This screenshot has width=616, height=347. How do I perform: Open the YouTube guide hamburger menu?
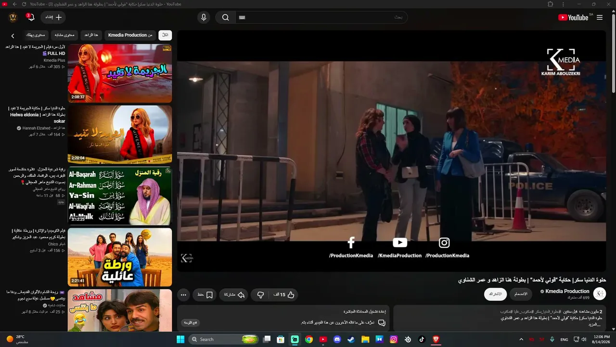click(600, 17)
